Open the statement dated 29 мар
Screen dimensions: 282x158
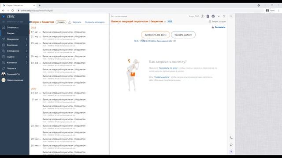coord(69,44)
